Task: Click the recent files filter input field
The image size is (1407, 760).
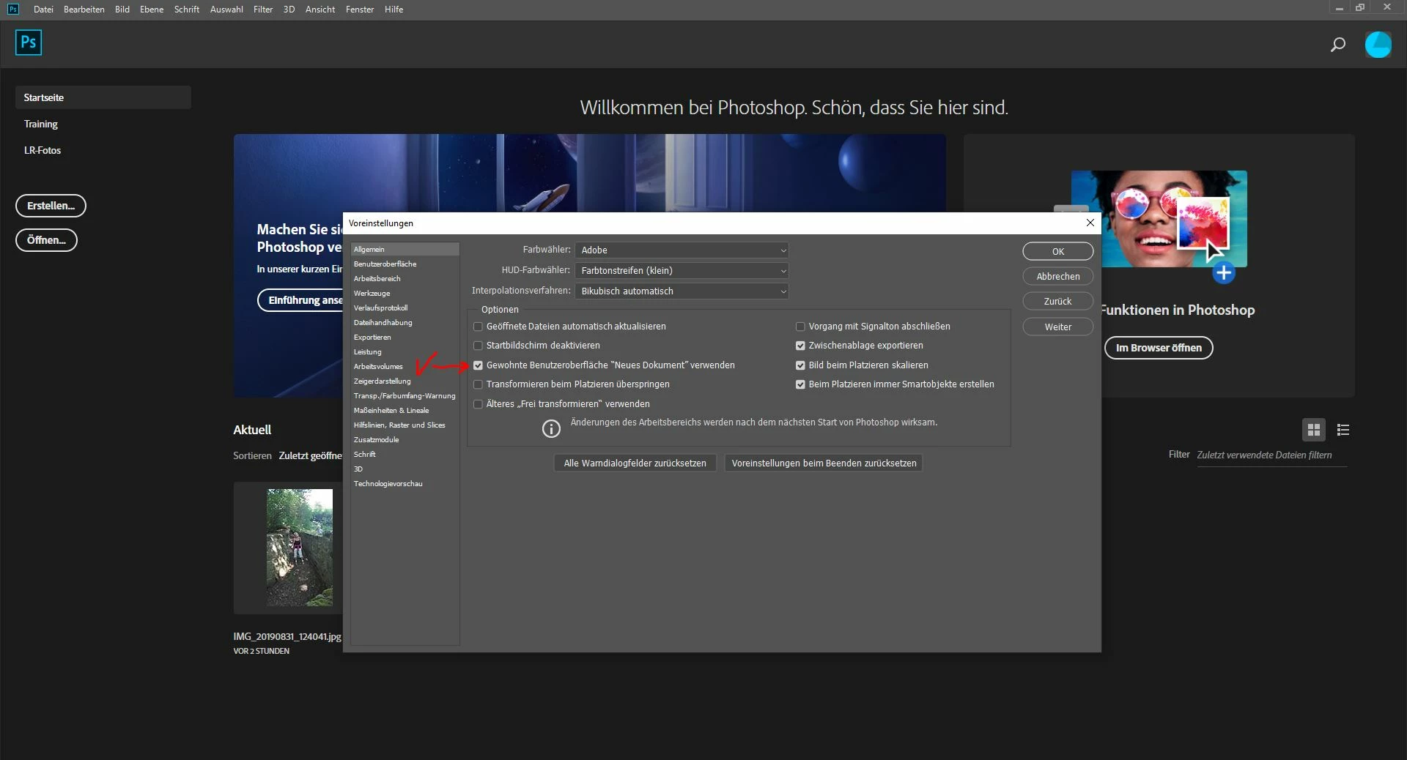Action: click(1271, 455)
